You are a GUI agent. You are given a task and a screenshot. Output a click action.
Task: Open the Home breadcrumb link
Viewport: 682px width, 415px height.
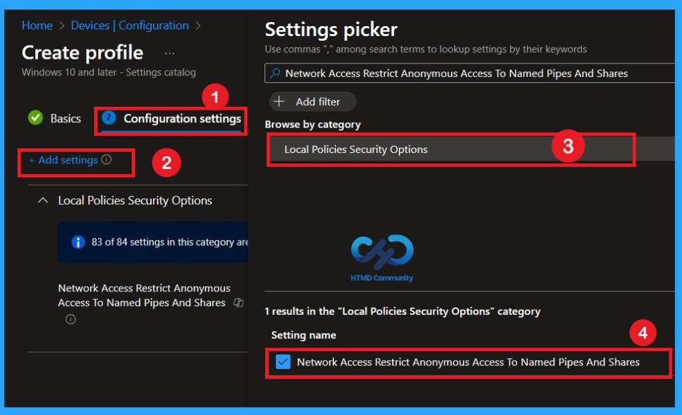point(37,25)
